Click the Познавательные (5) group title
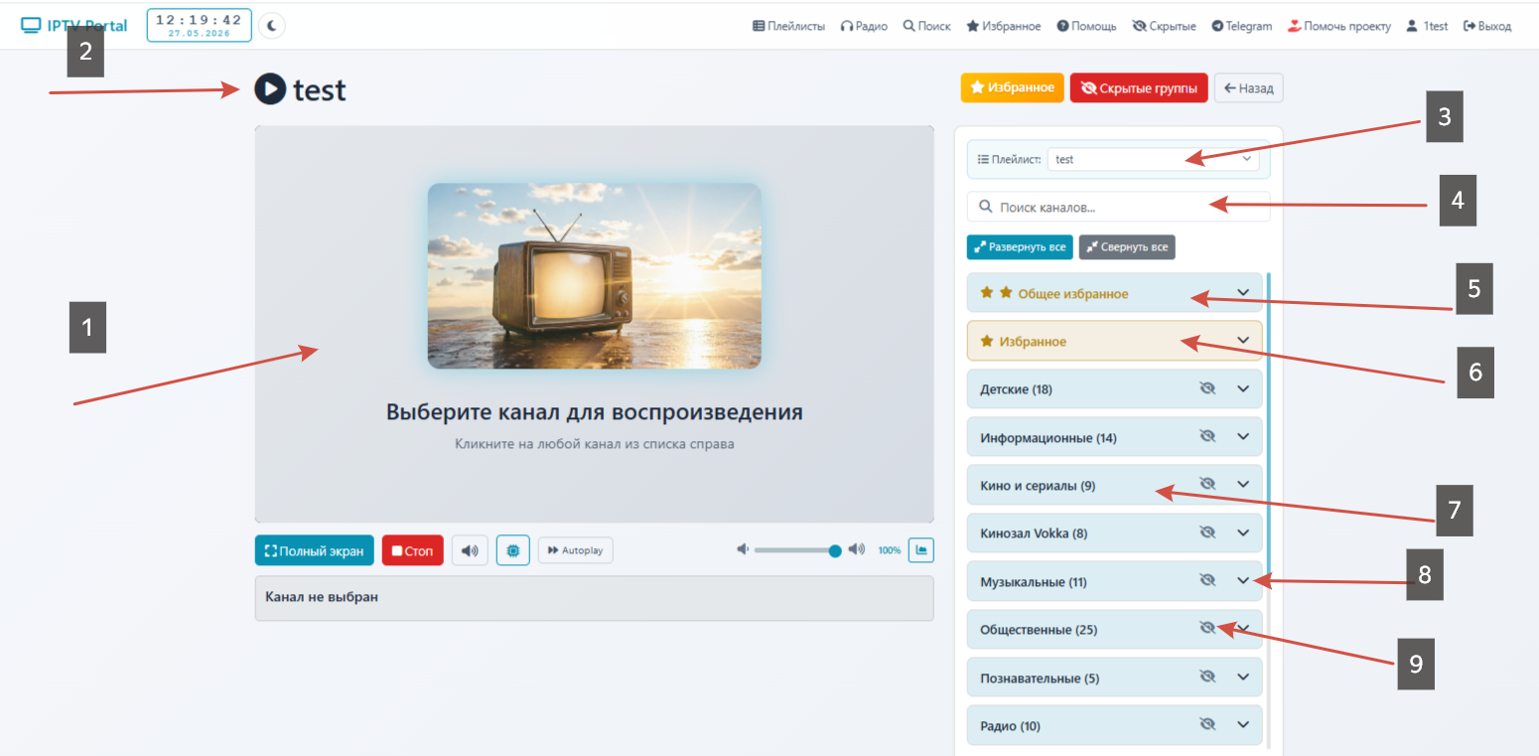 1040,679
